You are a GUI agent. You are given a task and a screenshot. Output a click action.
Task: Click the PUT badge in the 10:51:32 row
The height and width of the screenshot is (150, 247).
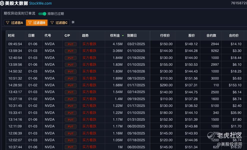pyautogui.click(x=71, y=79)
